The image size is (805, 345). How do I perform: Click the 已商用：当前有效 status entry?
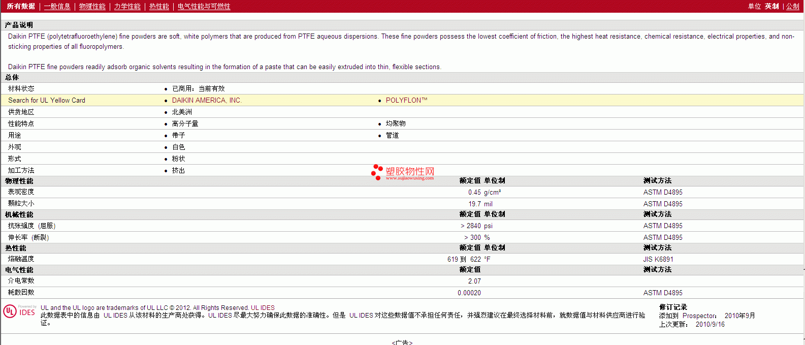[198, 88]
